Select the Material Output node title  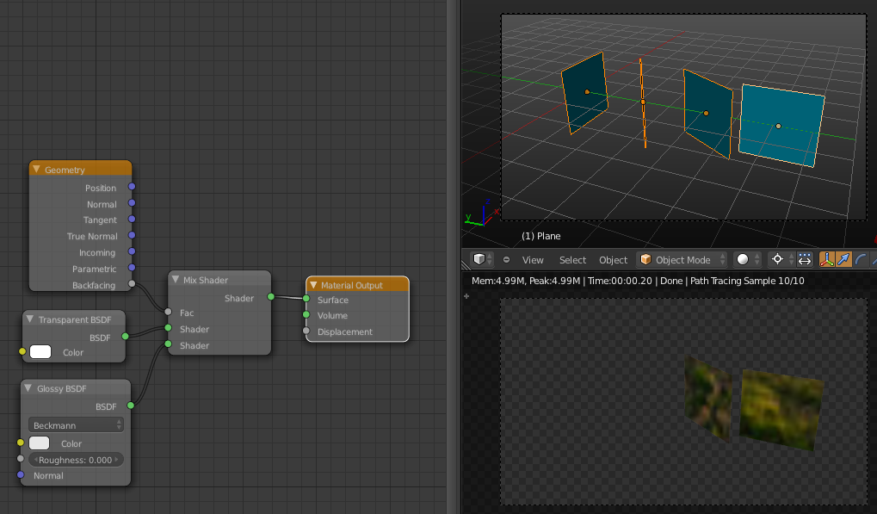pos(352,285)
